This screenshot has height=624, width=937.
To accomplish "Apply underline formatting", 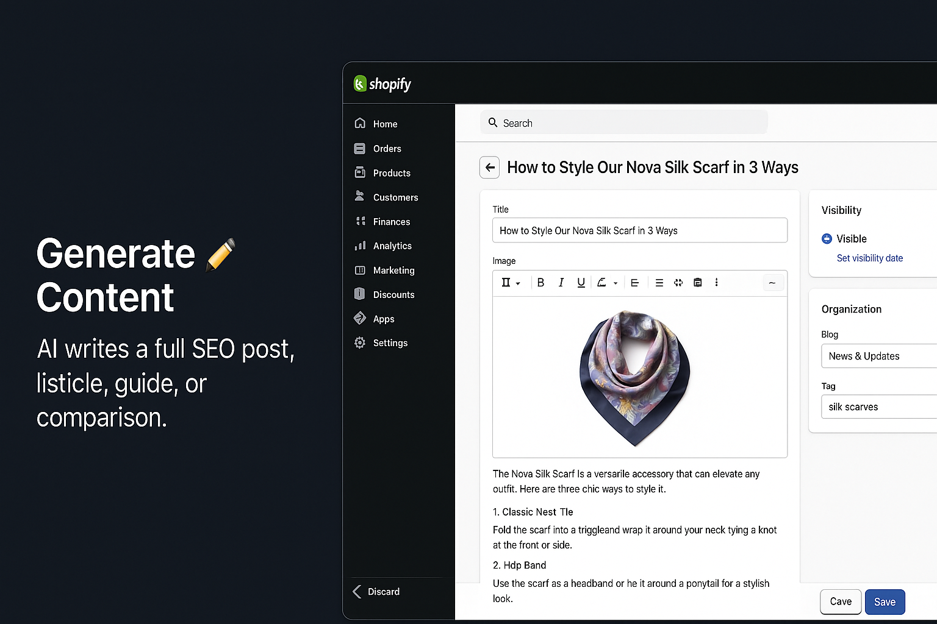I will (x=581, y=283).
